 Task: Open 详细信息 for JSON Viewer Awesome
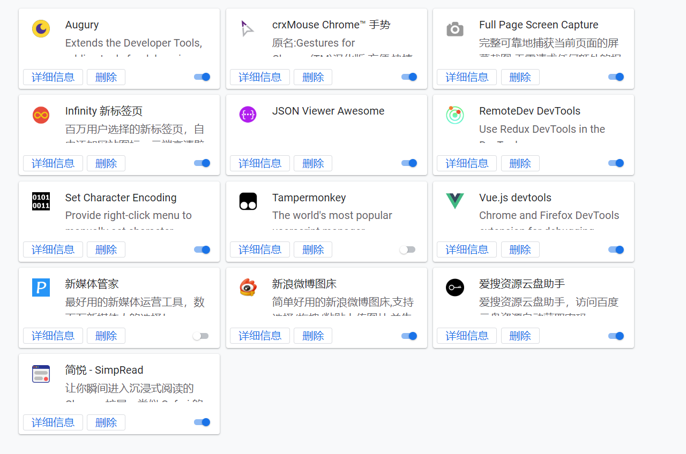point(259,163)
